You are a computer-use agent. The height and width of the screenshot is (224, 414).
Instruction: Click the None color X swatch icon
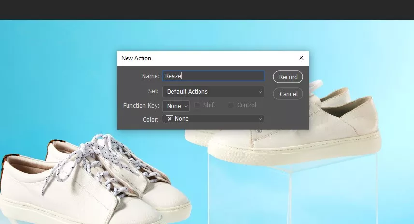coord(170,119)
